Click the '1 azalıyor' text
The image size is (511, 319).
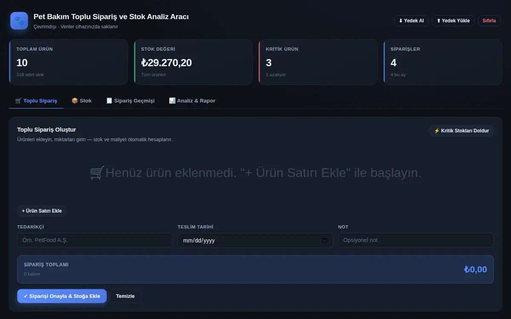tap(276, 74)
